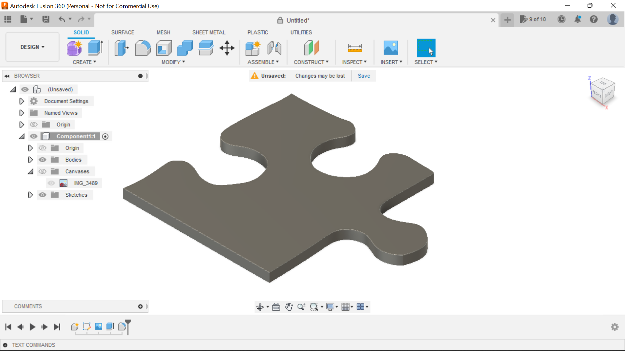Click the display settings grid icon

pyautogui.click(x=346, y=307)
